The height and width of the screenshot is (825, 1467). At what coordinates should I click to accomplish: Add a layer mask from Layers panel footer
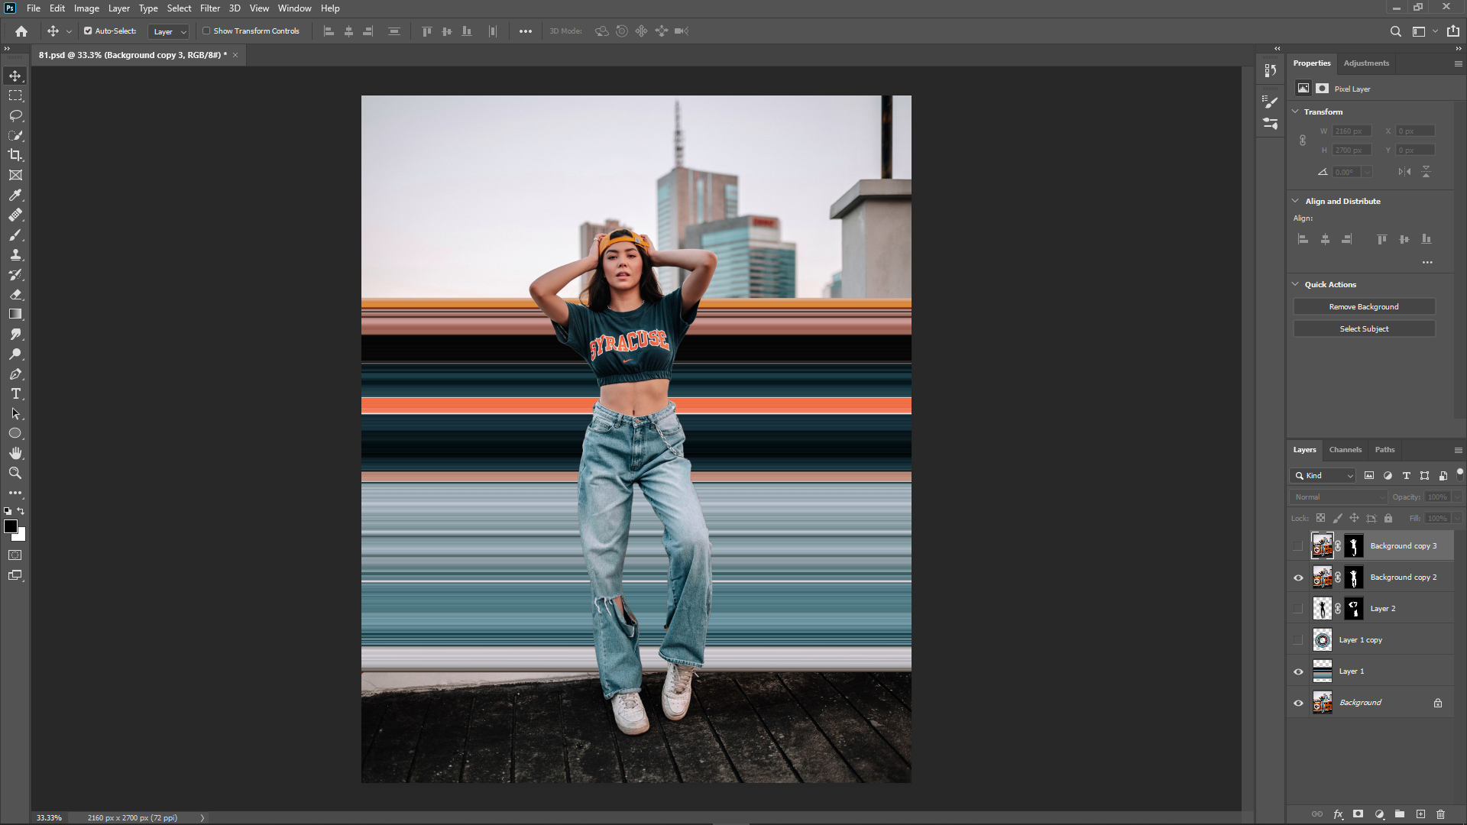pyautogui.click(x=1358, y=814)
